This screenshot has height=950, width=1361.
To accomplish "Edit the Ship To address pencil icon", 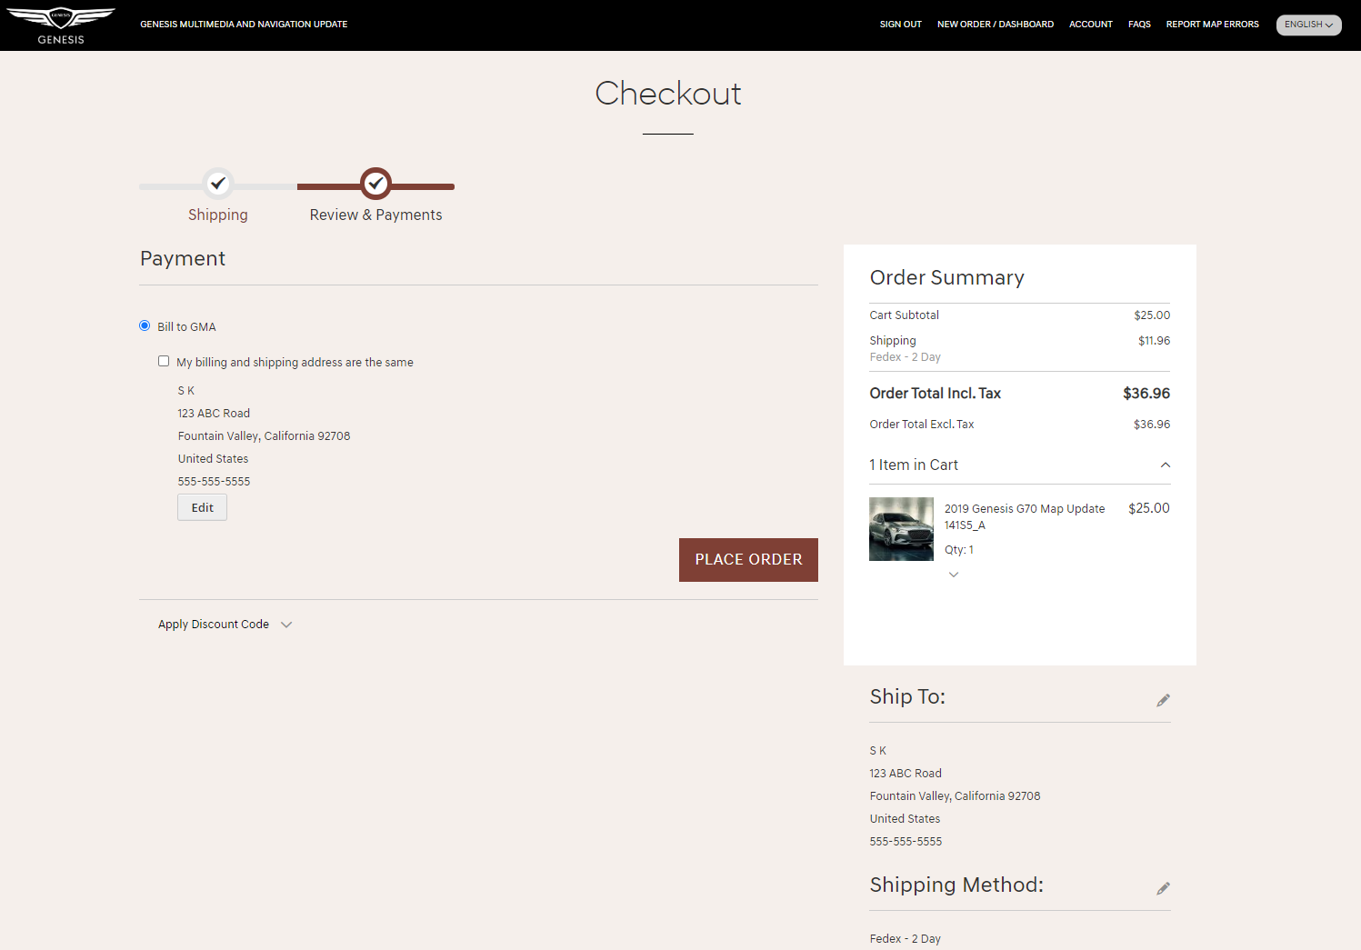I will (x=1163, y=700).
